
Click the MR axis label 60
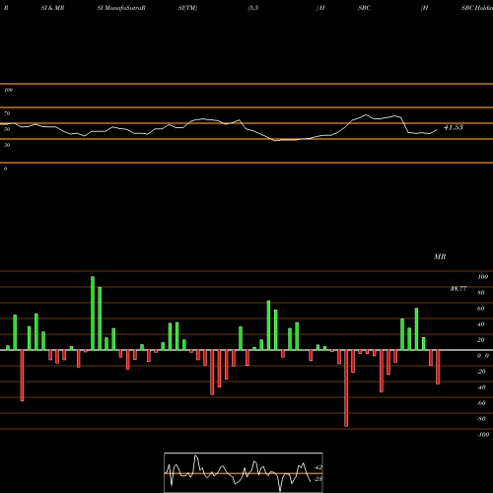(481, 309)
